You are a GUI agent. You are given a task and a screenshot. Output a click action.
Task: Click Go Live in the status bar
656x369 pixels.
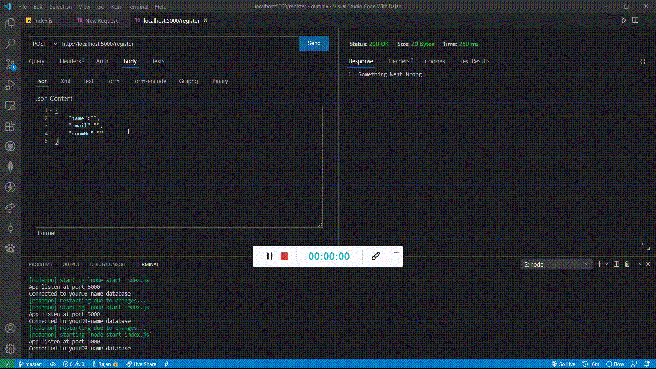click(563, 364)
